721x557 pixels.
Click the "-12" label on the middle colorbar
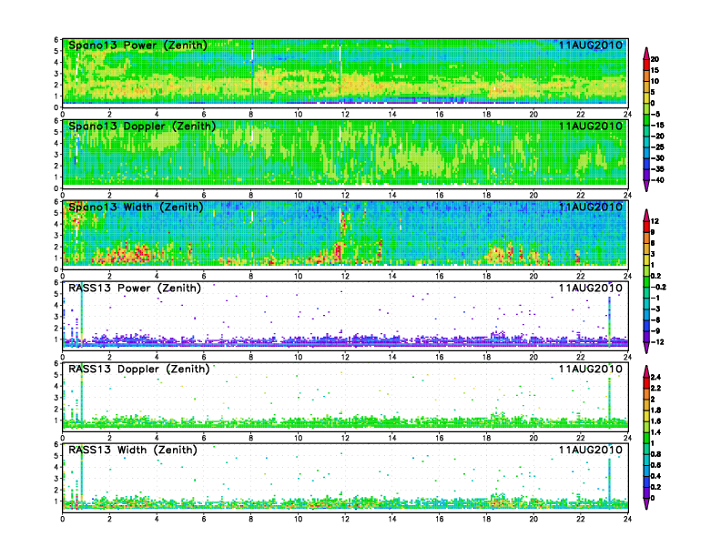point(657,342)
